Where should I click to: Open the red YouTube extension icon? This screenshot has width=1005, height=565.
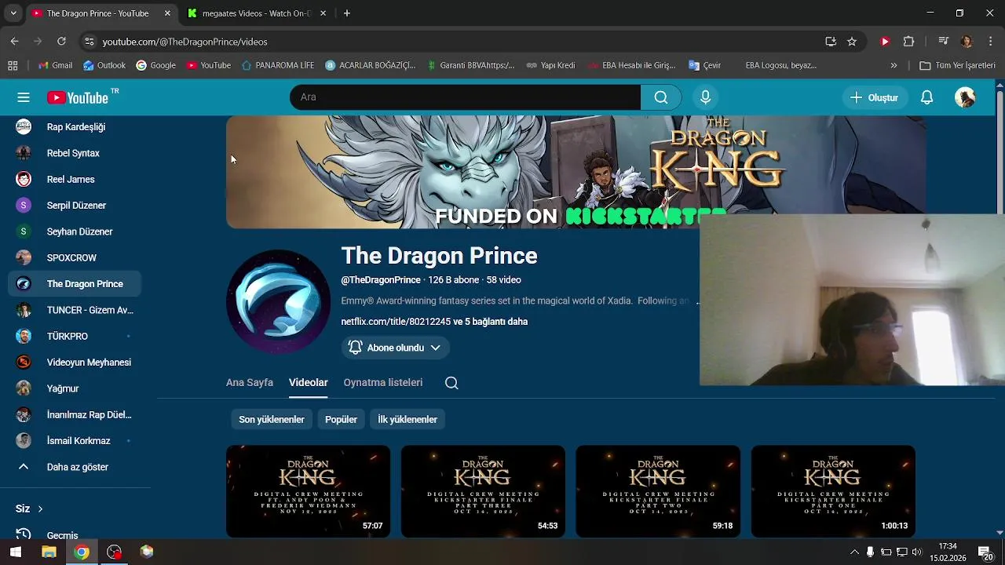885,42
